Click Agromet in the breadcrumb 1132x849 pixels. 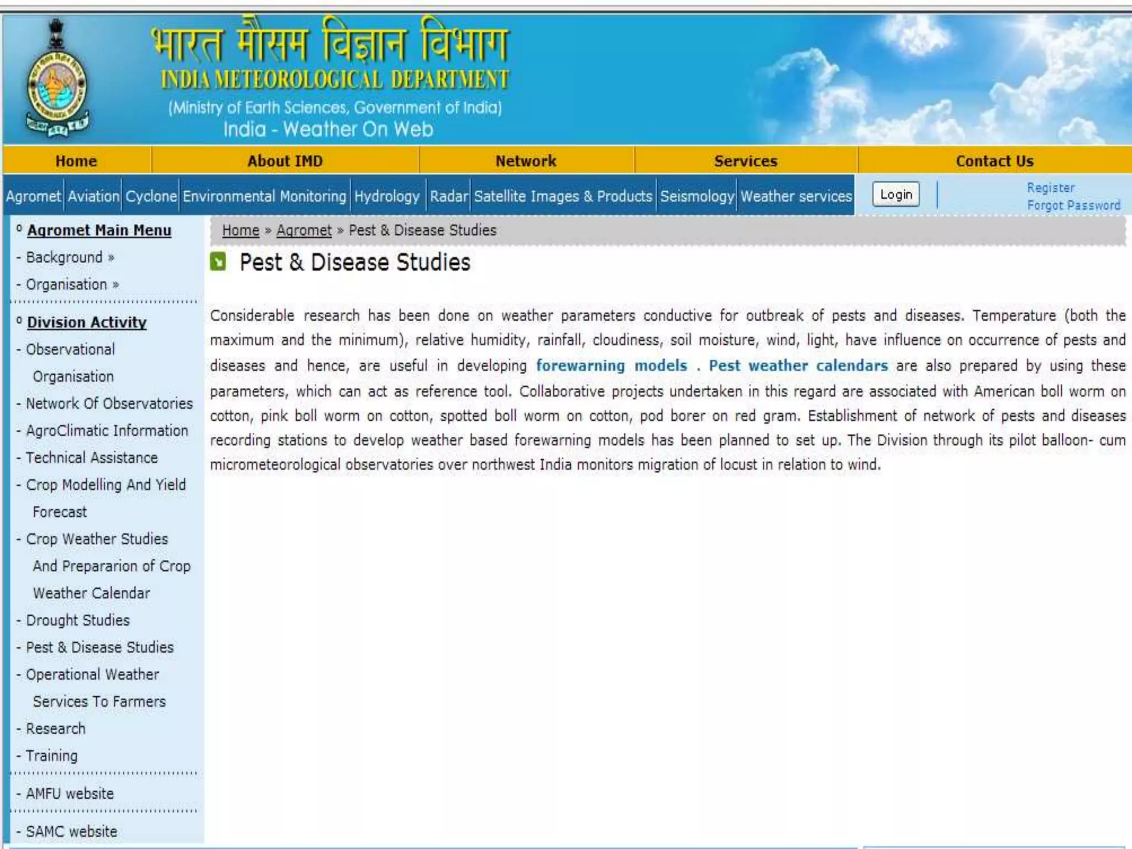tap(303, 230)
